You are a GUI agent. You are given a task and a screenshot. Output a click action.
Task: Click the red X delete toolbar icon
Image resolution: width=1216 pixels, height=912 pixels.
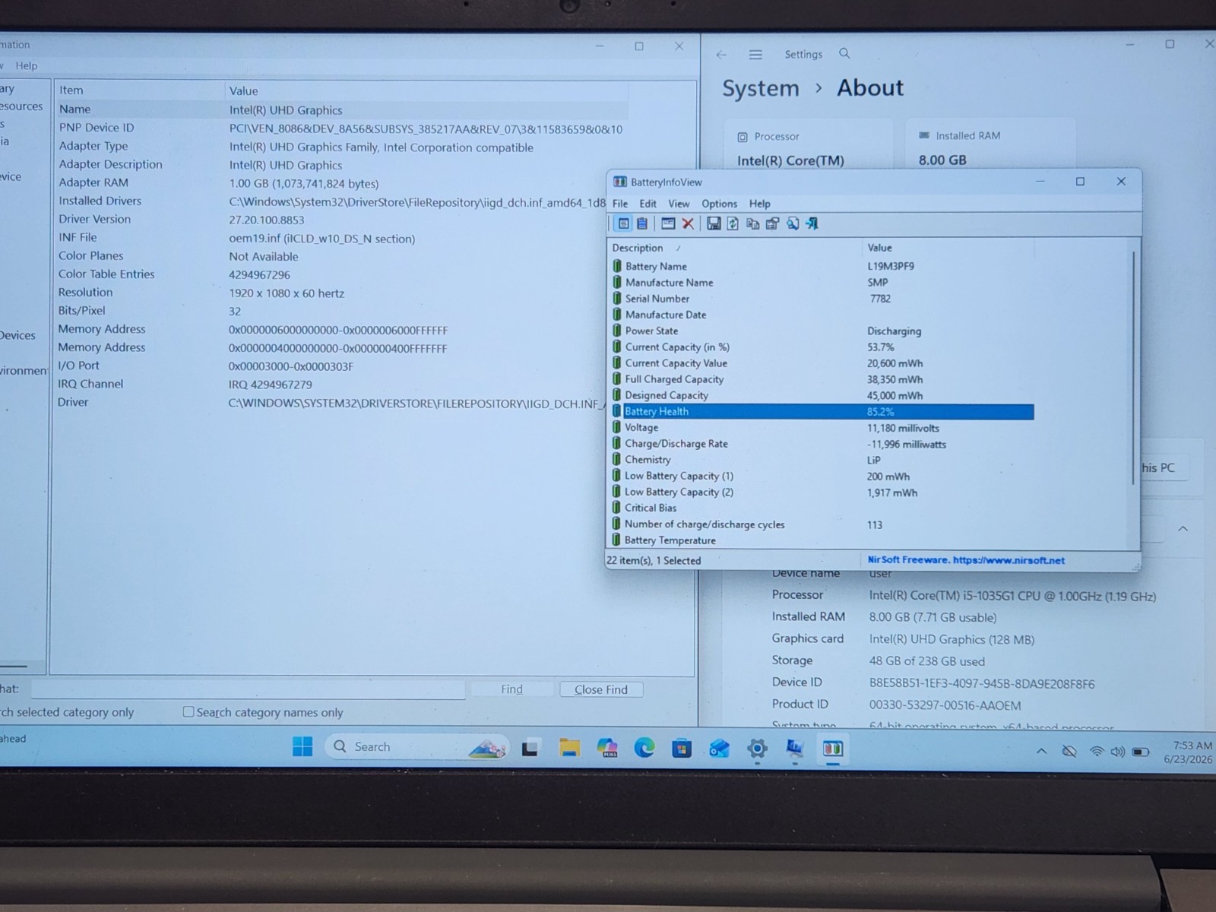[x=688, y=223]
